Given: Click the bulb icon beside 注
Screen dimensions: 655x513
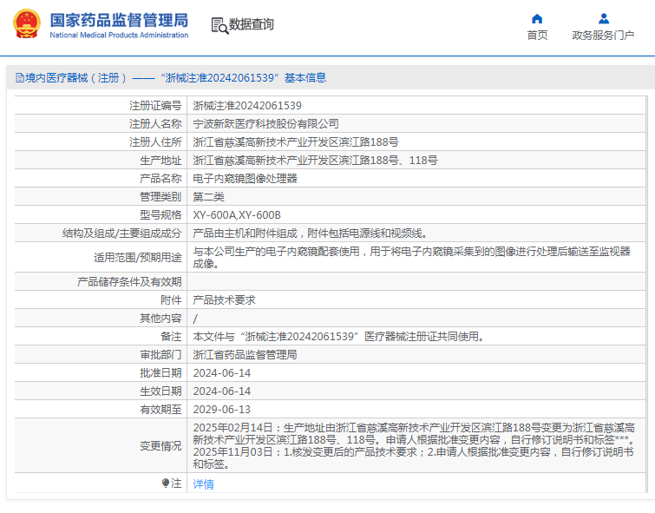Looking at the screenshot, I should pos(166,483).
